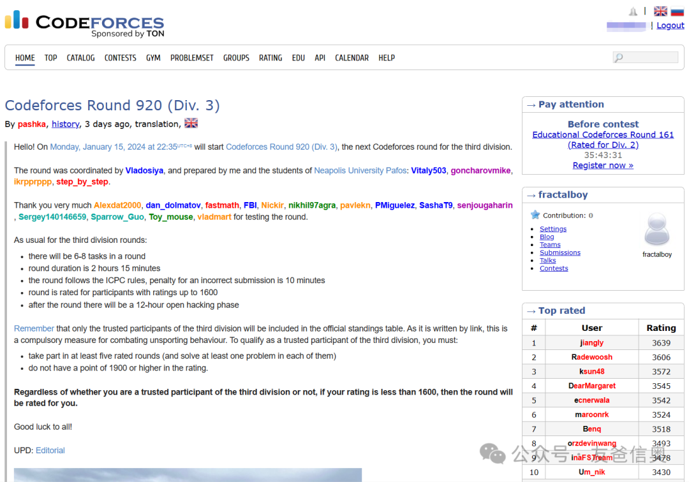Visit maroonrk in Top rated table
The image size is (689, 482).
click(x=591, y=415)
